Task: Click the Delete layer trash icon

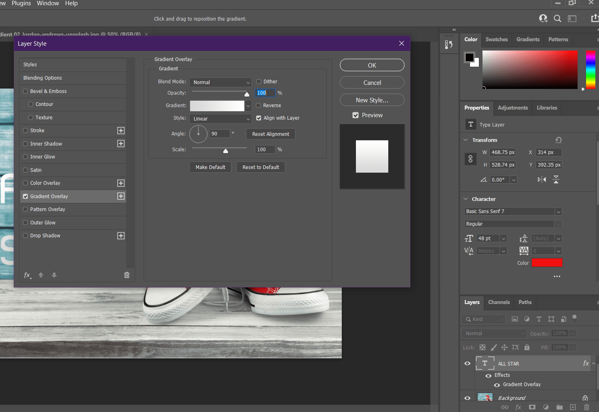Action: coord(586,407)
